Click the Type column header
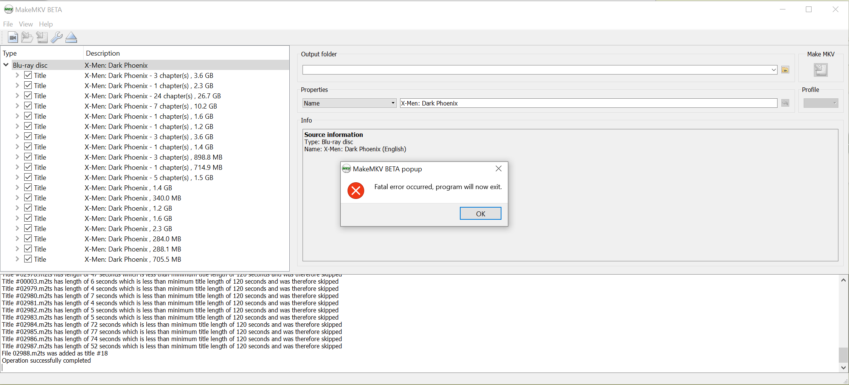The height and width of the screenshot is (385, 849). 42,53
